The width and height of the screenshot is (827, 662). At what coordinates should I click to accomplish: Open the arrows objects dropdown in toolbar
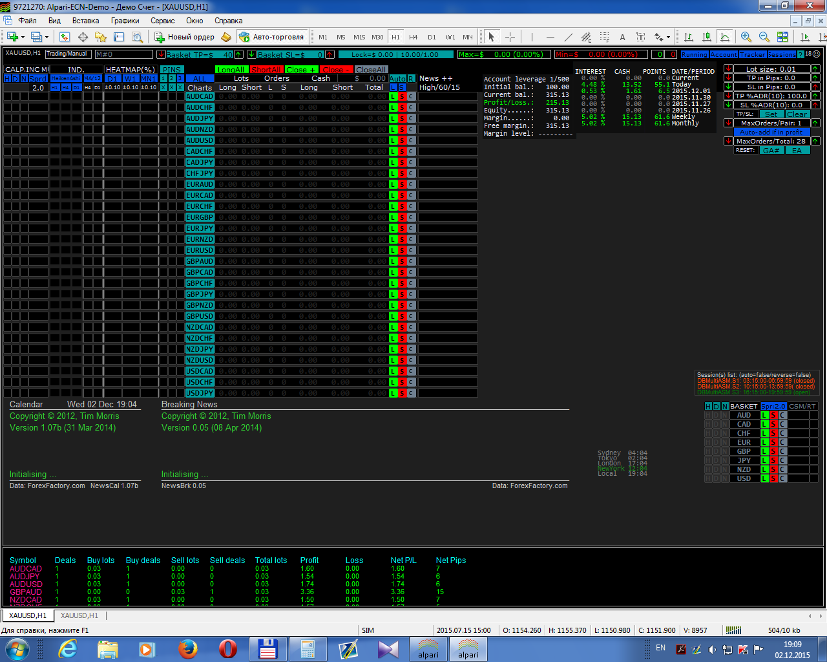point(668,37)
